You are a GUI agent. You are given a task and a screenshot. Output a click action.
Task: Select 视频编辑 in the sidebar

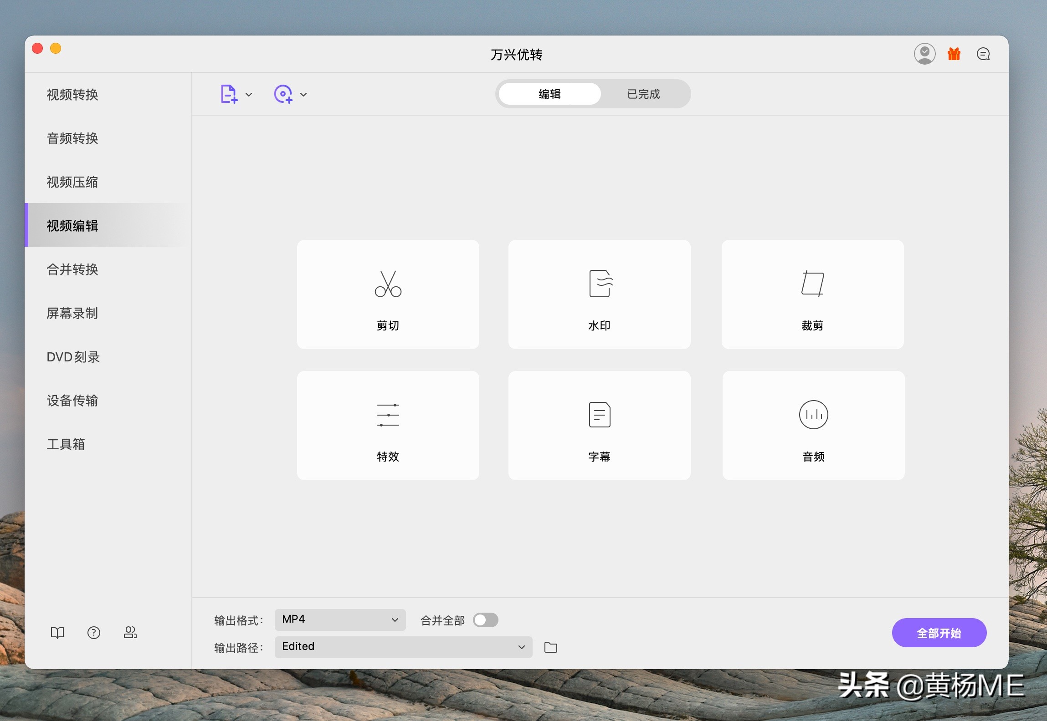pos(108,225)
